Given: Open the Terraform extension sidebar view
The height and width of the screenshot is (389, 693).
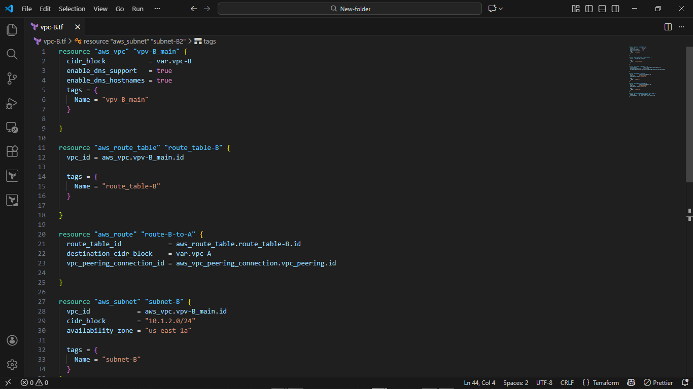Looking at the screenshot, I should tap(12, 175).
